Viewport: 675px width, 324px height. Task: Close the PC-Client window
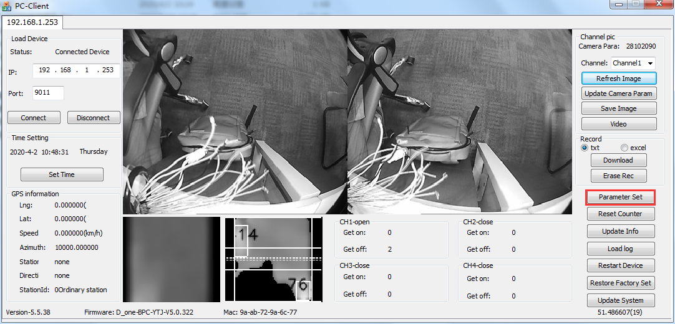click(658, 5)
